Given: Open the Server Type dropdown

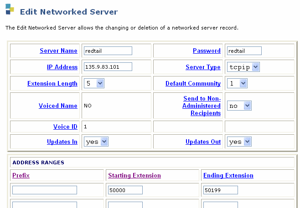Looking at the screenshot, I should pos(243,67).
